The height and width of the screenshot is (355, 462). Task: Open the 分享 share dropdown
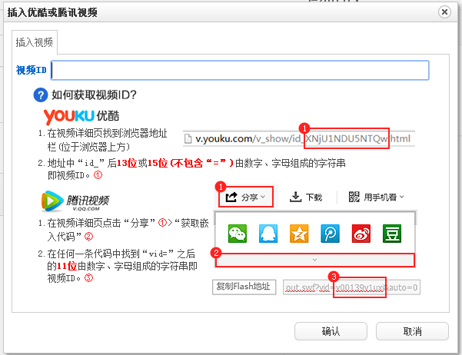[x=245, y=197]
